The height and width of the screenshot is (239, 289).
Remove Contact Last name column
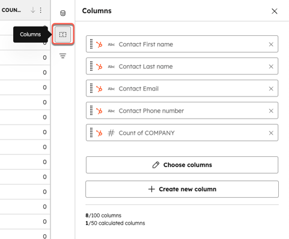[x=271, y=66]
